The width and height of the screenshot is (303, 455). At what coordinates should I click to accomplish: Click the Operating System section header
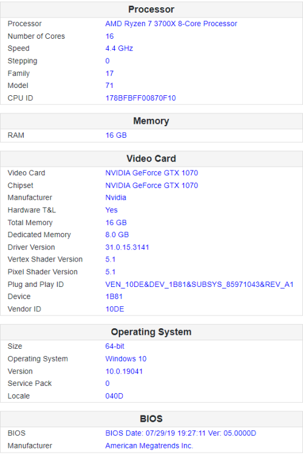[x=151, y=332]
